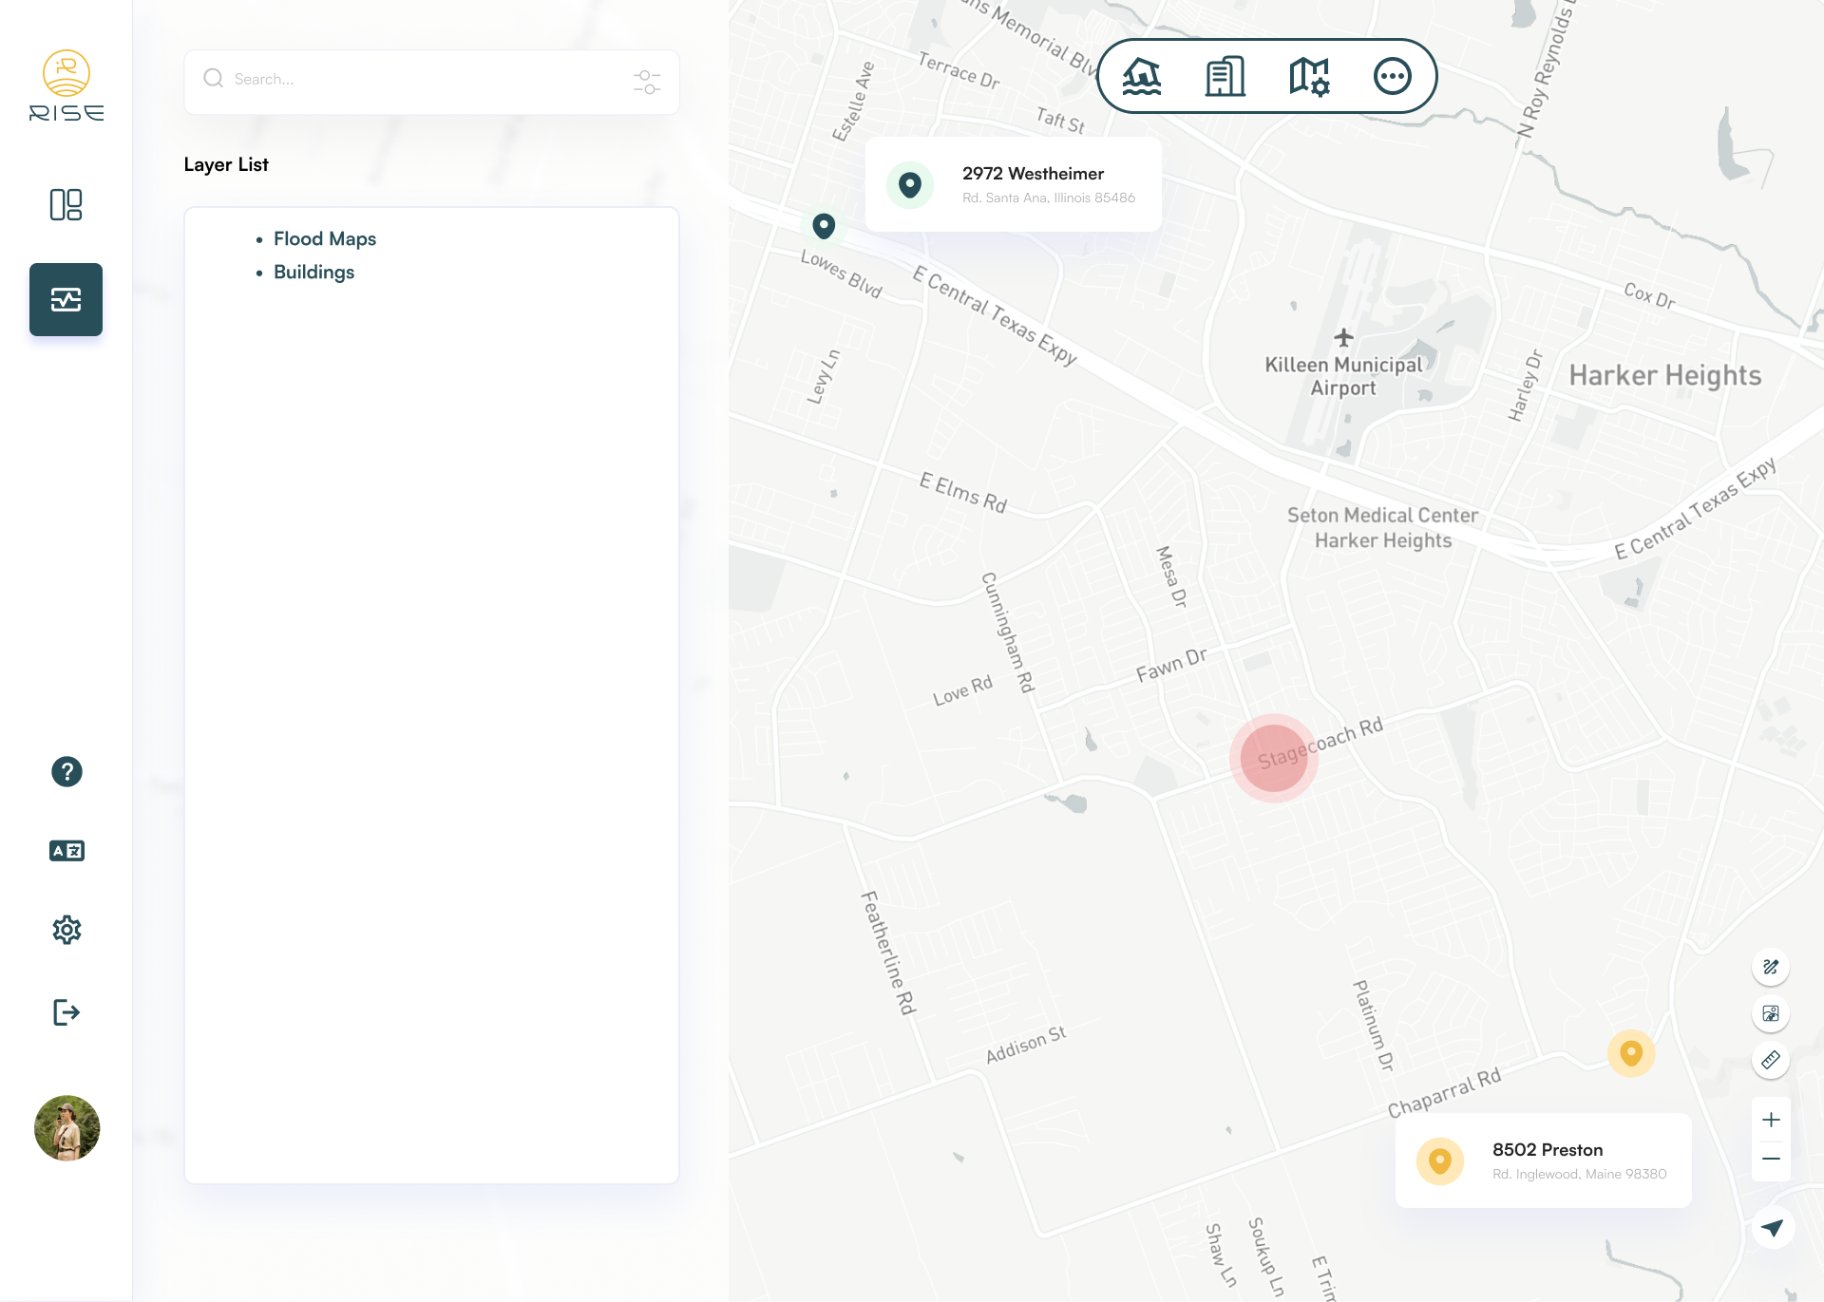Click the red Stagecoach Rd marker
1824x1302 pixels.
[1274, 758]
